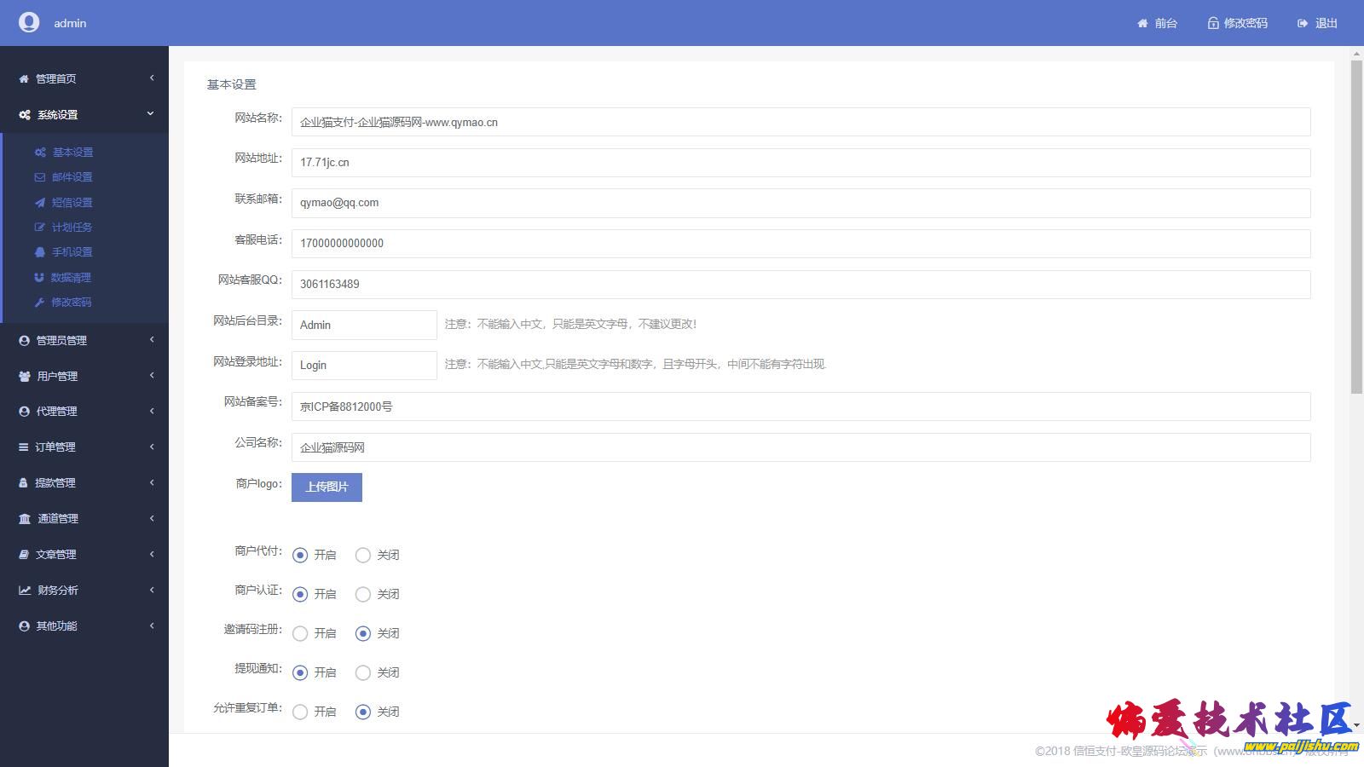Expand the 用户管理 sidebar menu chevron
The image size is (1364, 767).
coord(152,376)
